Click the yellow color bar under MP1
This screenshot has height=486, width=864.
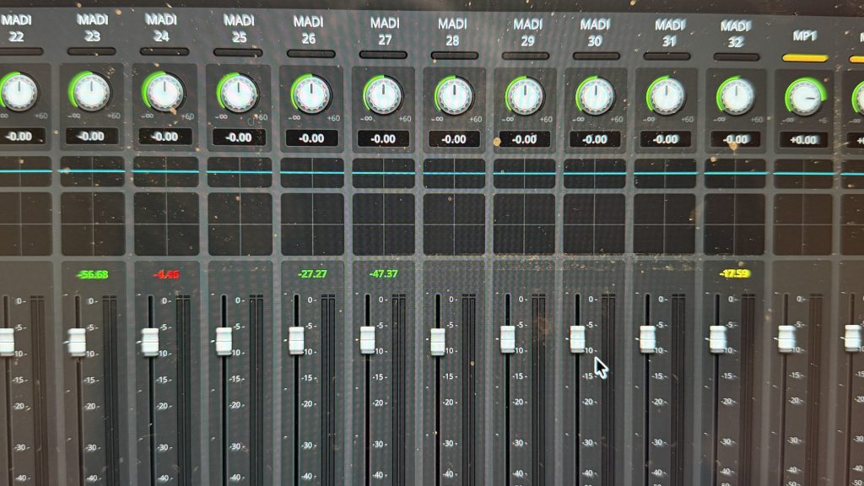pos(805,58)
